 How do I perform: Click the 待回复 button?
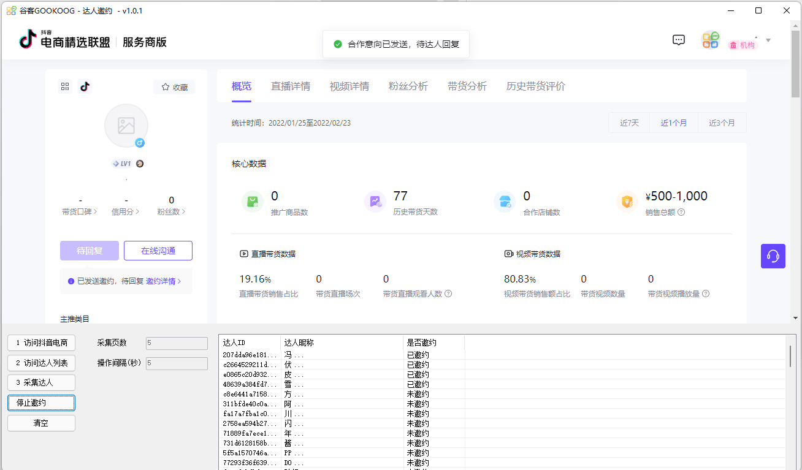pyautogui.click(x=90, y=251)
